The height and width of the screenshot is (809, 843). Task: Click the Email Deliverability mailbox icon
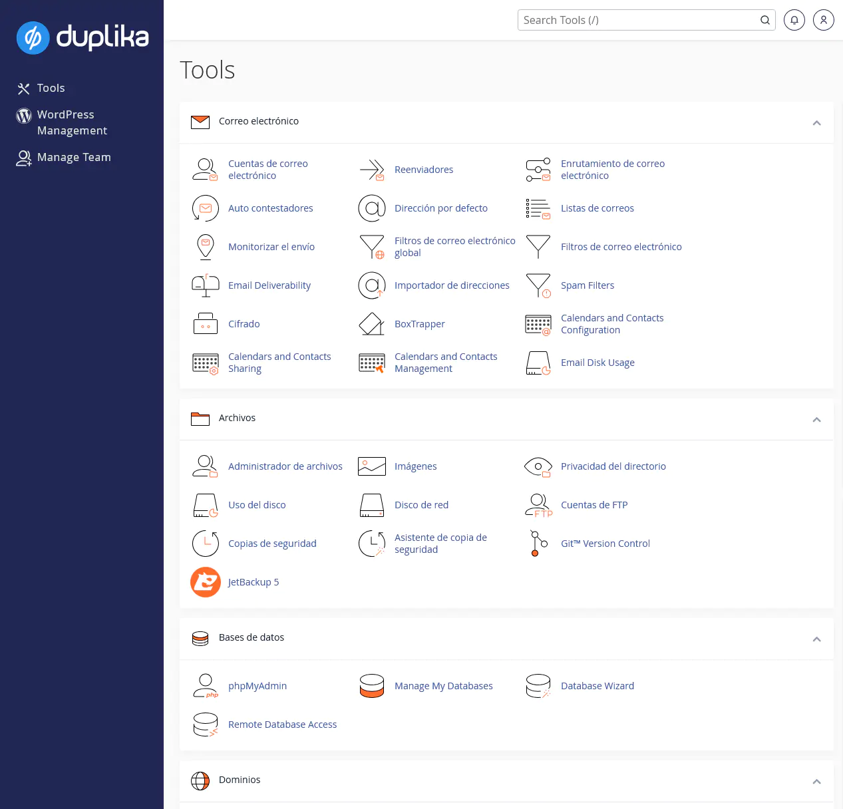point(206,285)
